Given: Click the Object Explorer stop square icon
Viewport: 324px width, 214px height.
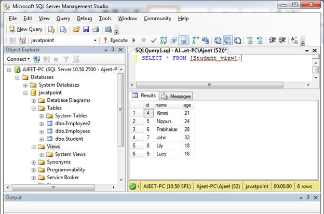Looking at the screenshot, I should (x=56, y=60).
